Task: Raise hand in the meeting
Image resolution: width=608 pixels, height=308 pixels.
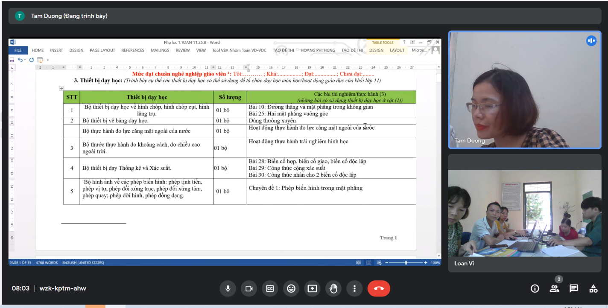Action: tap(333, 288)
